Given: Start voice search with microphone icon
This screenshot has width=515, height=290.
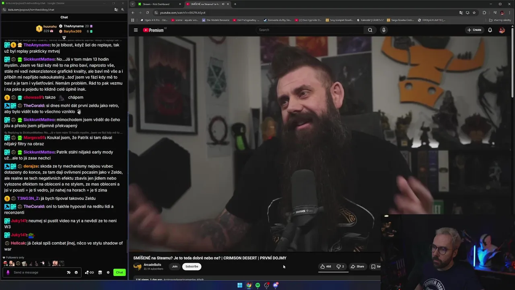Looking at the screenshot, I should click(383, 30).
